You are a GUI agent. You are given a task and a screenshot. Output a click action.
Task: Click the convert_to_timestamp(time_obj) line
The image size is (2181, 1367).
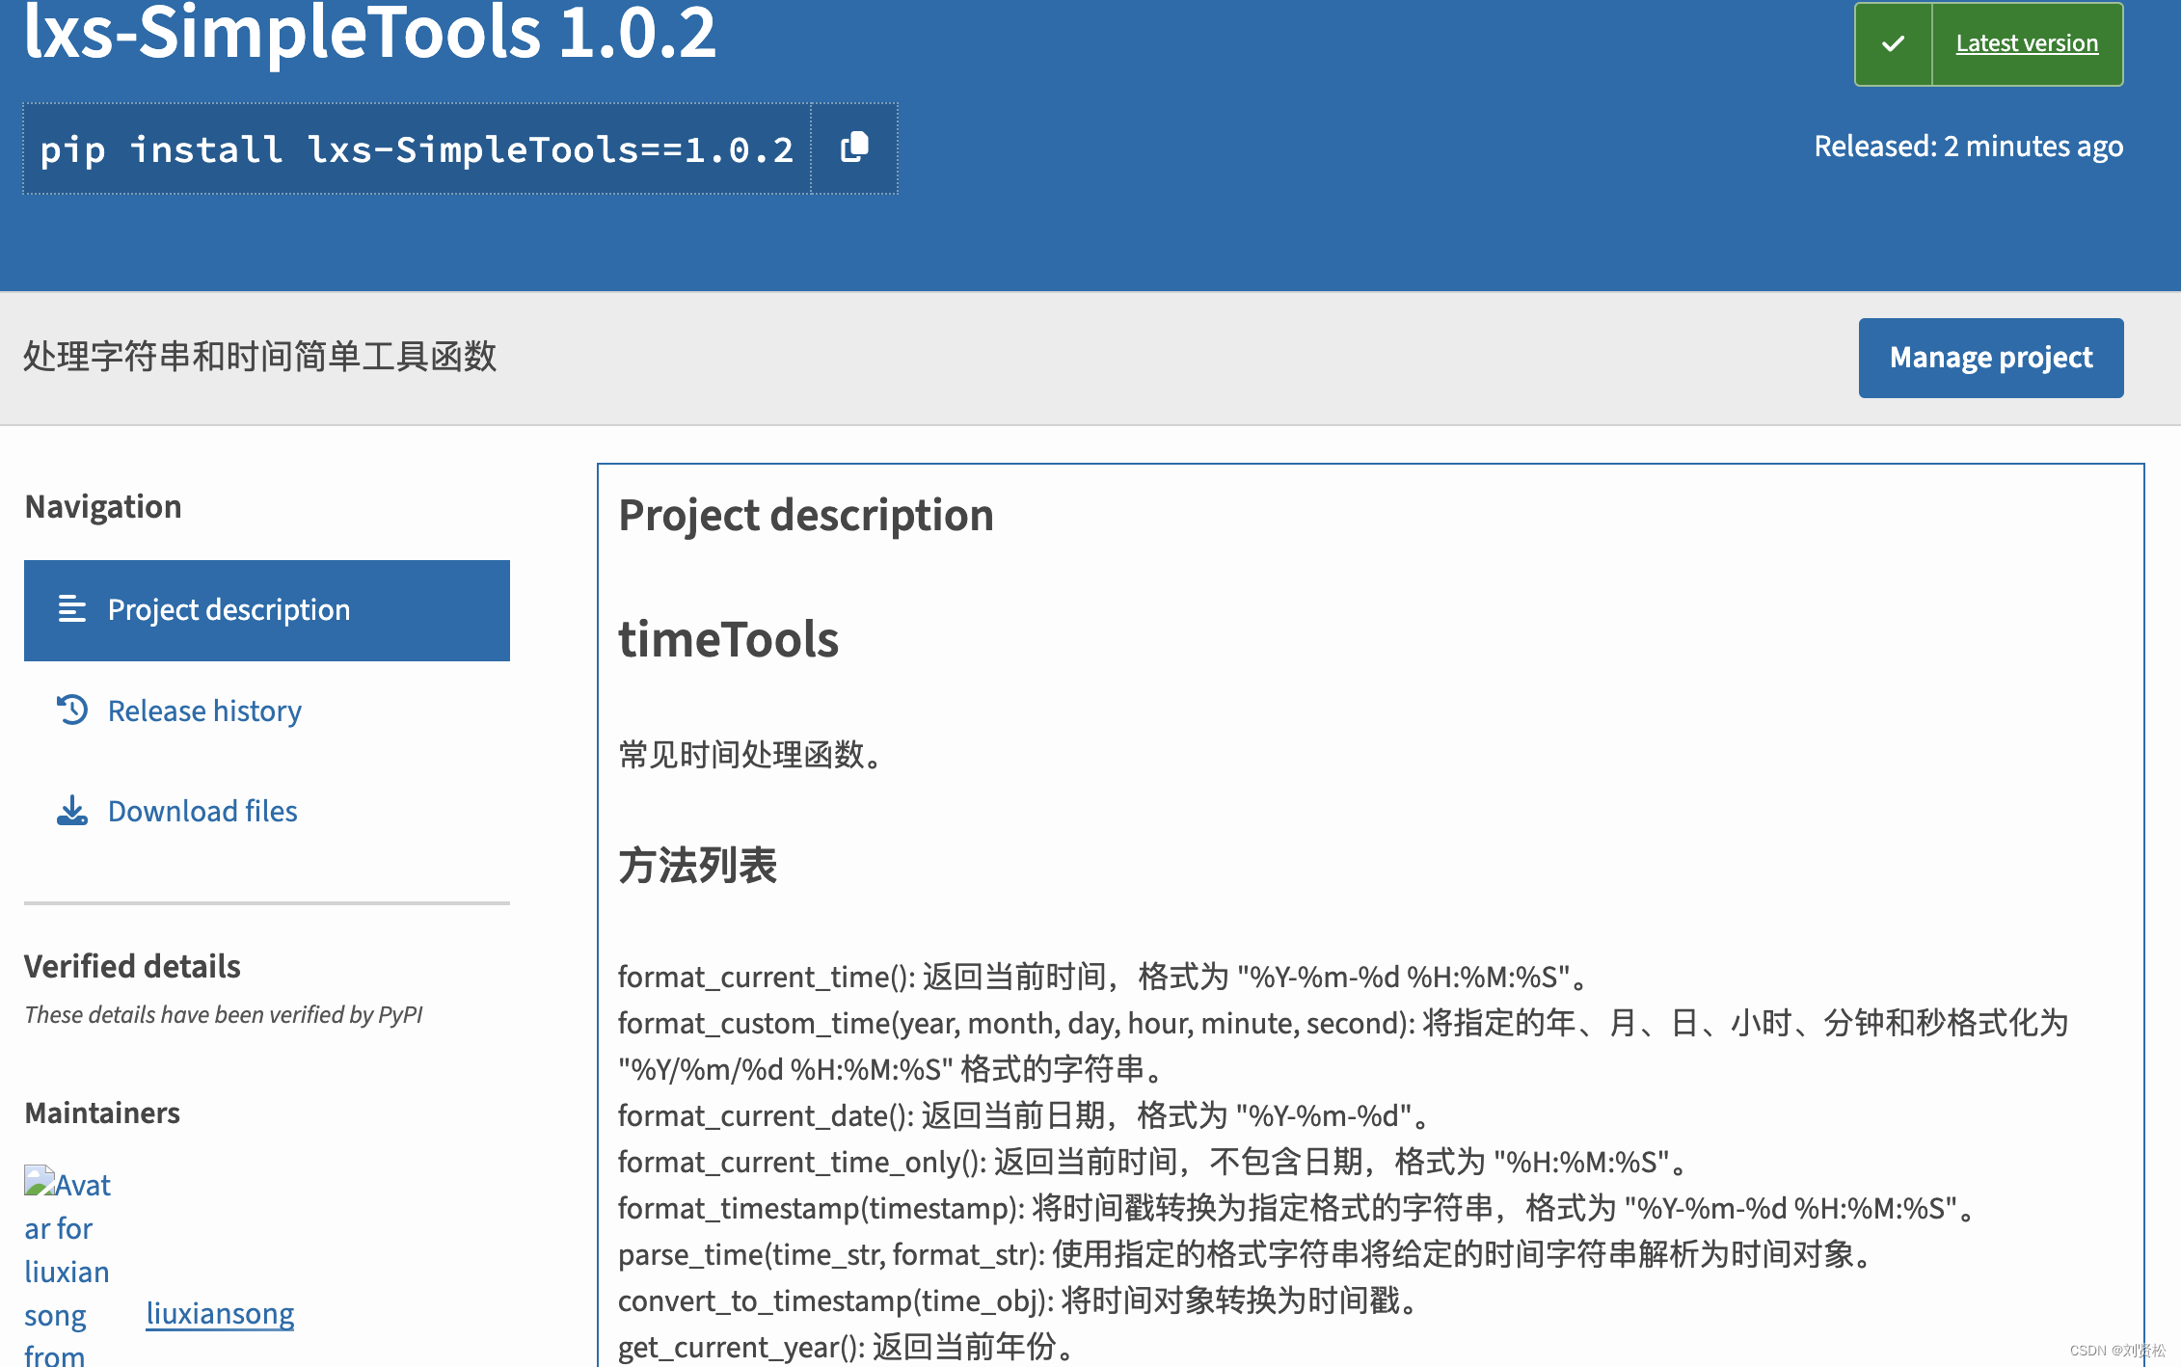pos(1020,1300)
